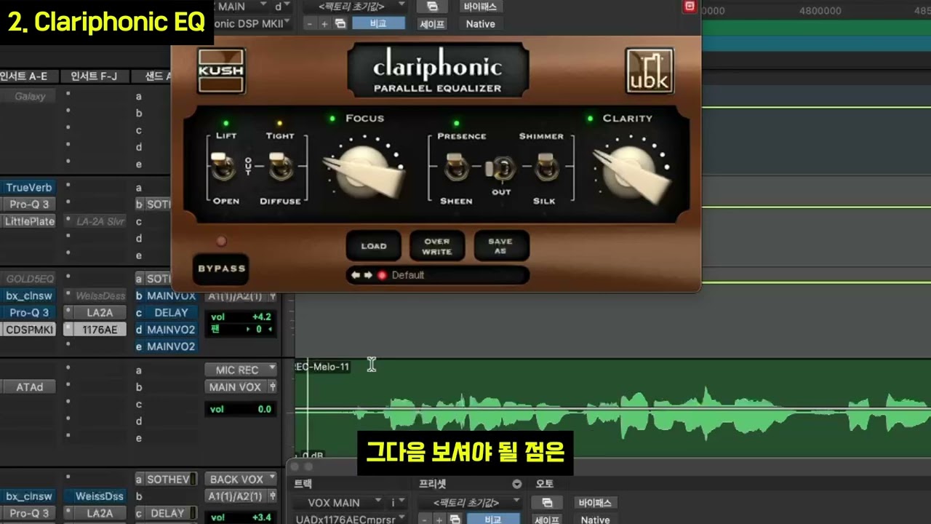
Task: Toggle 바이패스 in the bottom plugin window
Action: pyautogui.click(x=595, y=502)
